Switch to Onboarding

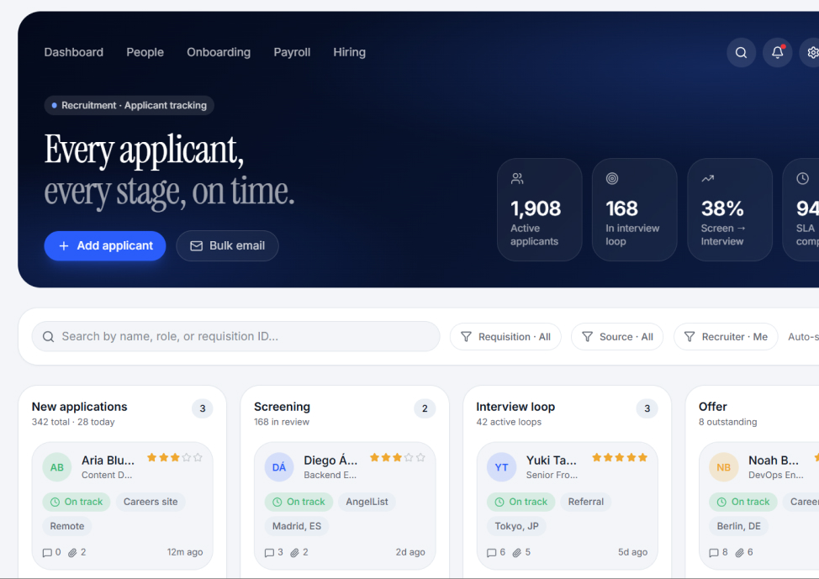[219, 52]
